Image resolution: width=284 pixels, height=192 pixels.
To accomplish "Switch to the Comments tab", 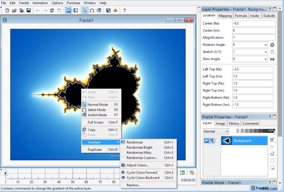I will (251, 123).
